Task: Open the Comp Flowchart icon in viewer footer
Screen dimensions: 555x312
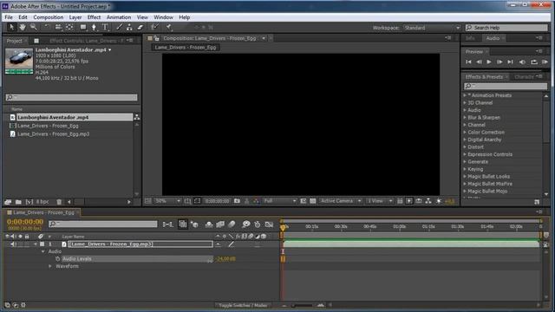Action: (x=428, y=201)
